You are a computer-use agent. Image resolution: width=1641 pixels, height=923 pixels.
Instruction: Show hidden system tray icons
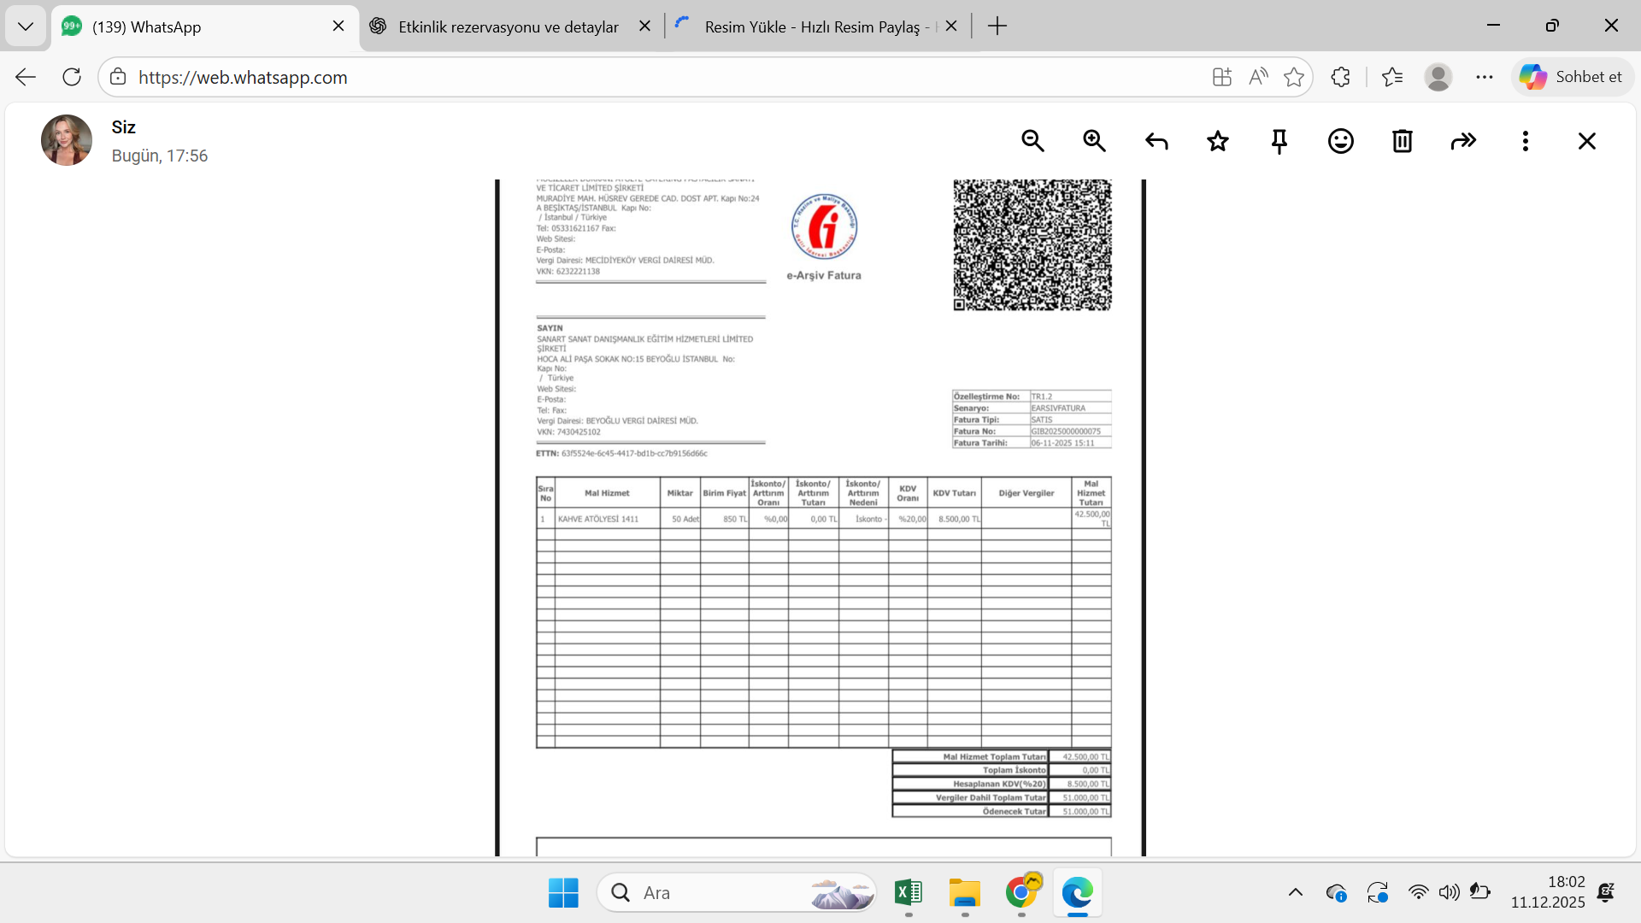[1296, 892]
